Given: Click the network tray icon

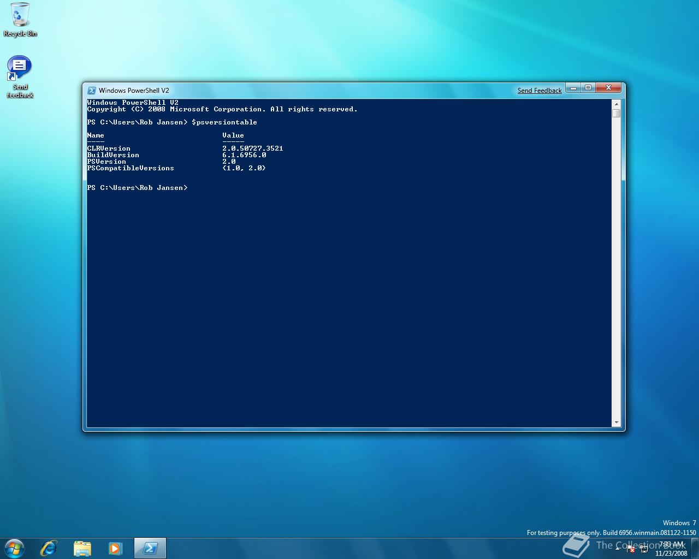Looking at the screenshot, I should coord(644,549).
